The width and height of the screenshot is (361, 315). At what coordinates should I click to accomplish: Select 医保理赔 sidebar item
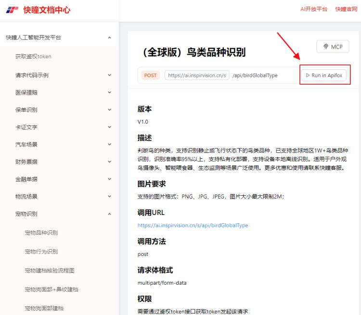tap(26, 92)
